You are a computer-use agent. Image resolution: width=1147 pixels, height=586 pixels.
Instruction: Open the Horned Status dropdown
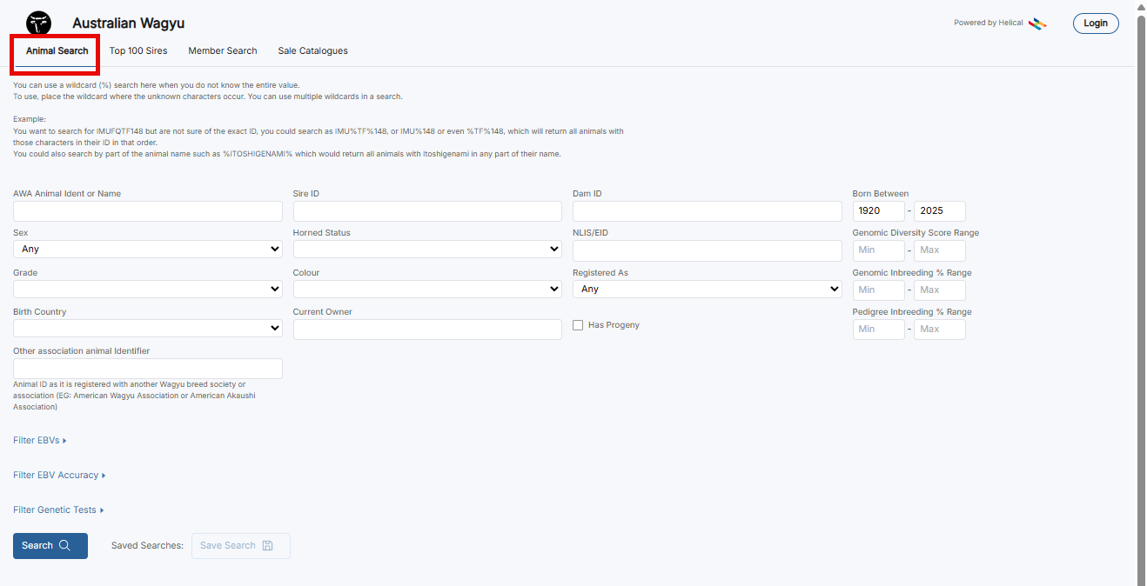tap(427, 250)
